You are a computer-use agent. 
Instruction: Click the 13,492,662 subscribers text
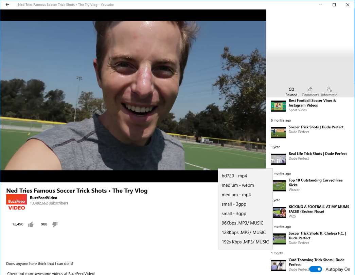pos(49,203)
